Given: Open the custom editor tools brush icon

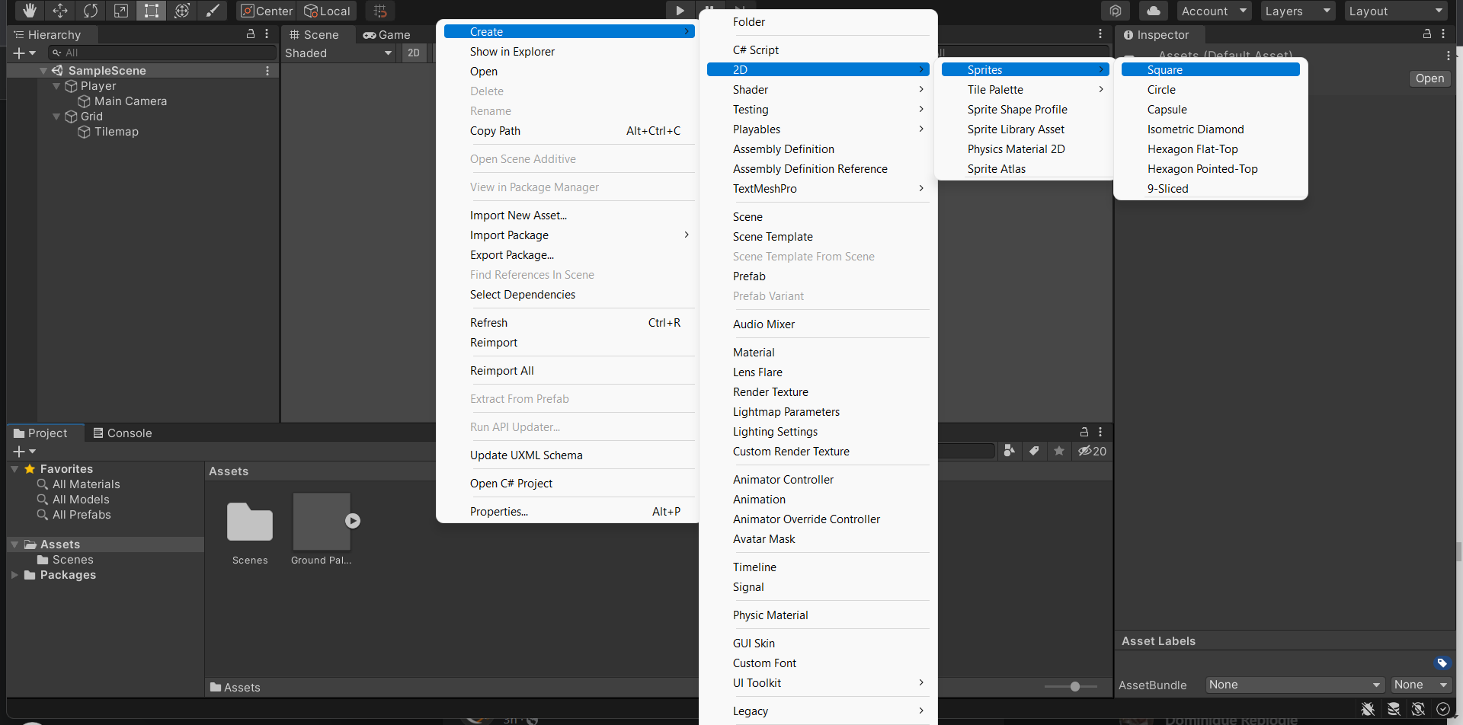Looking at the screenshot, I should click(x=212, y=11).
